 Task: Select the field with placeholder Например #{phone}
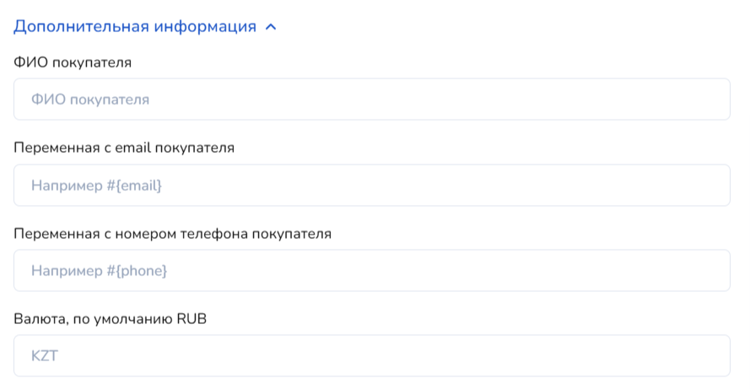pyautogui.click(x=371, y=271)
